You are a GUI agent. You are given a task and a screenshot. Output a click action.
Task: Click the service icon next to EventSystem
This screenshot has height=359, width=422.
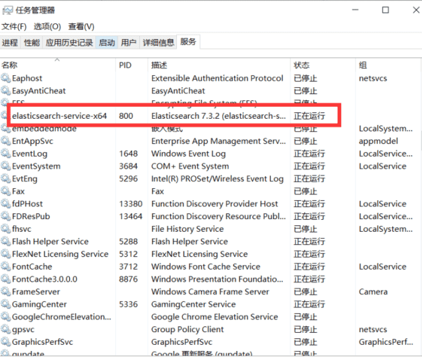(5, 166)
